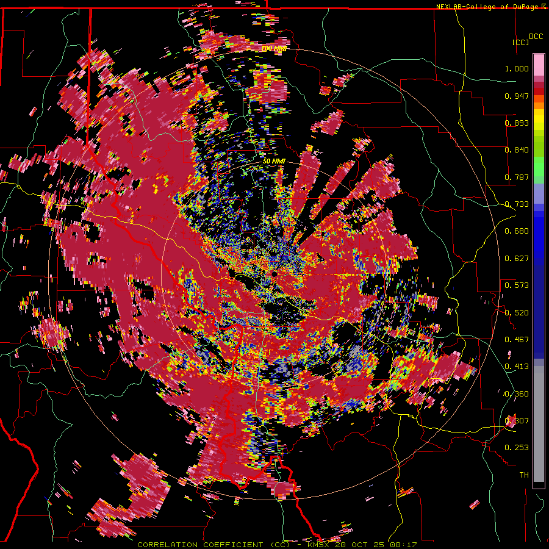This screenshot has width=549, height=549.
Task: Click the black radar site dot at the center of the rings
Action: pos(274,274)
